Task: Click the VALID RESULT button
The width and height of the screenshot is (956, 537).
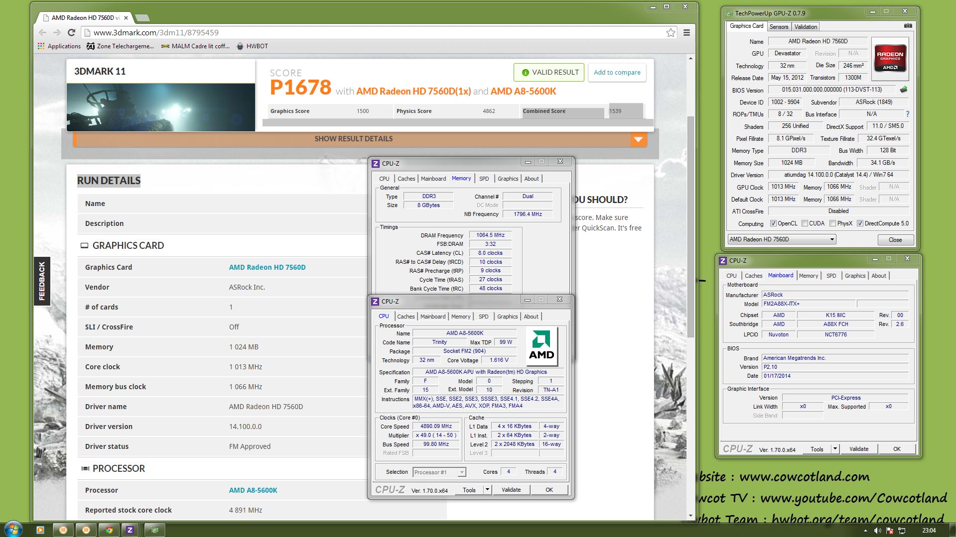Action: (549, 72)
